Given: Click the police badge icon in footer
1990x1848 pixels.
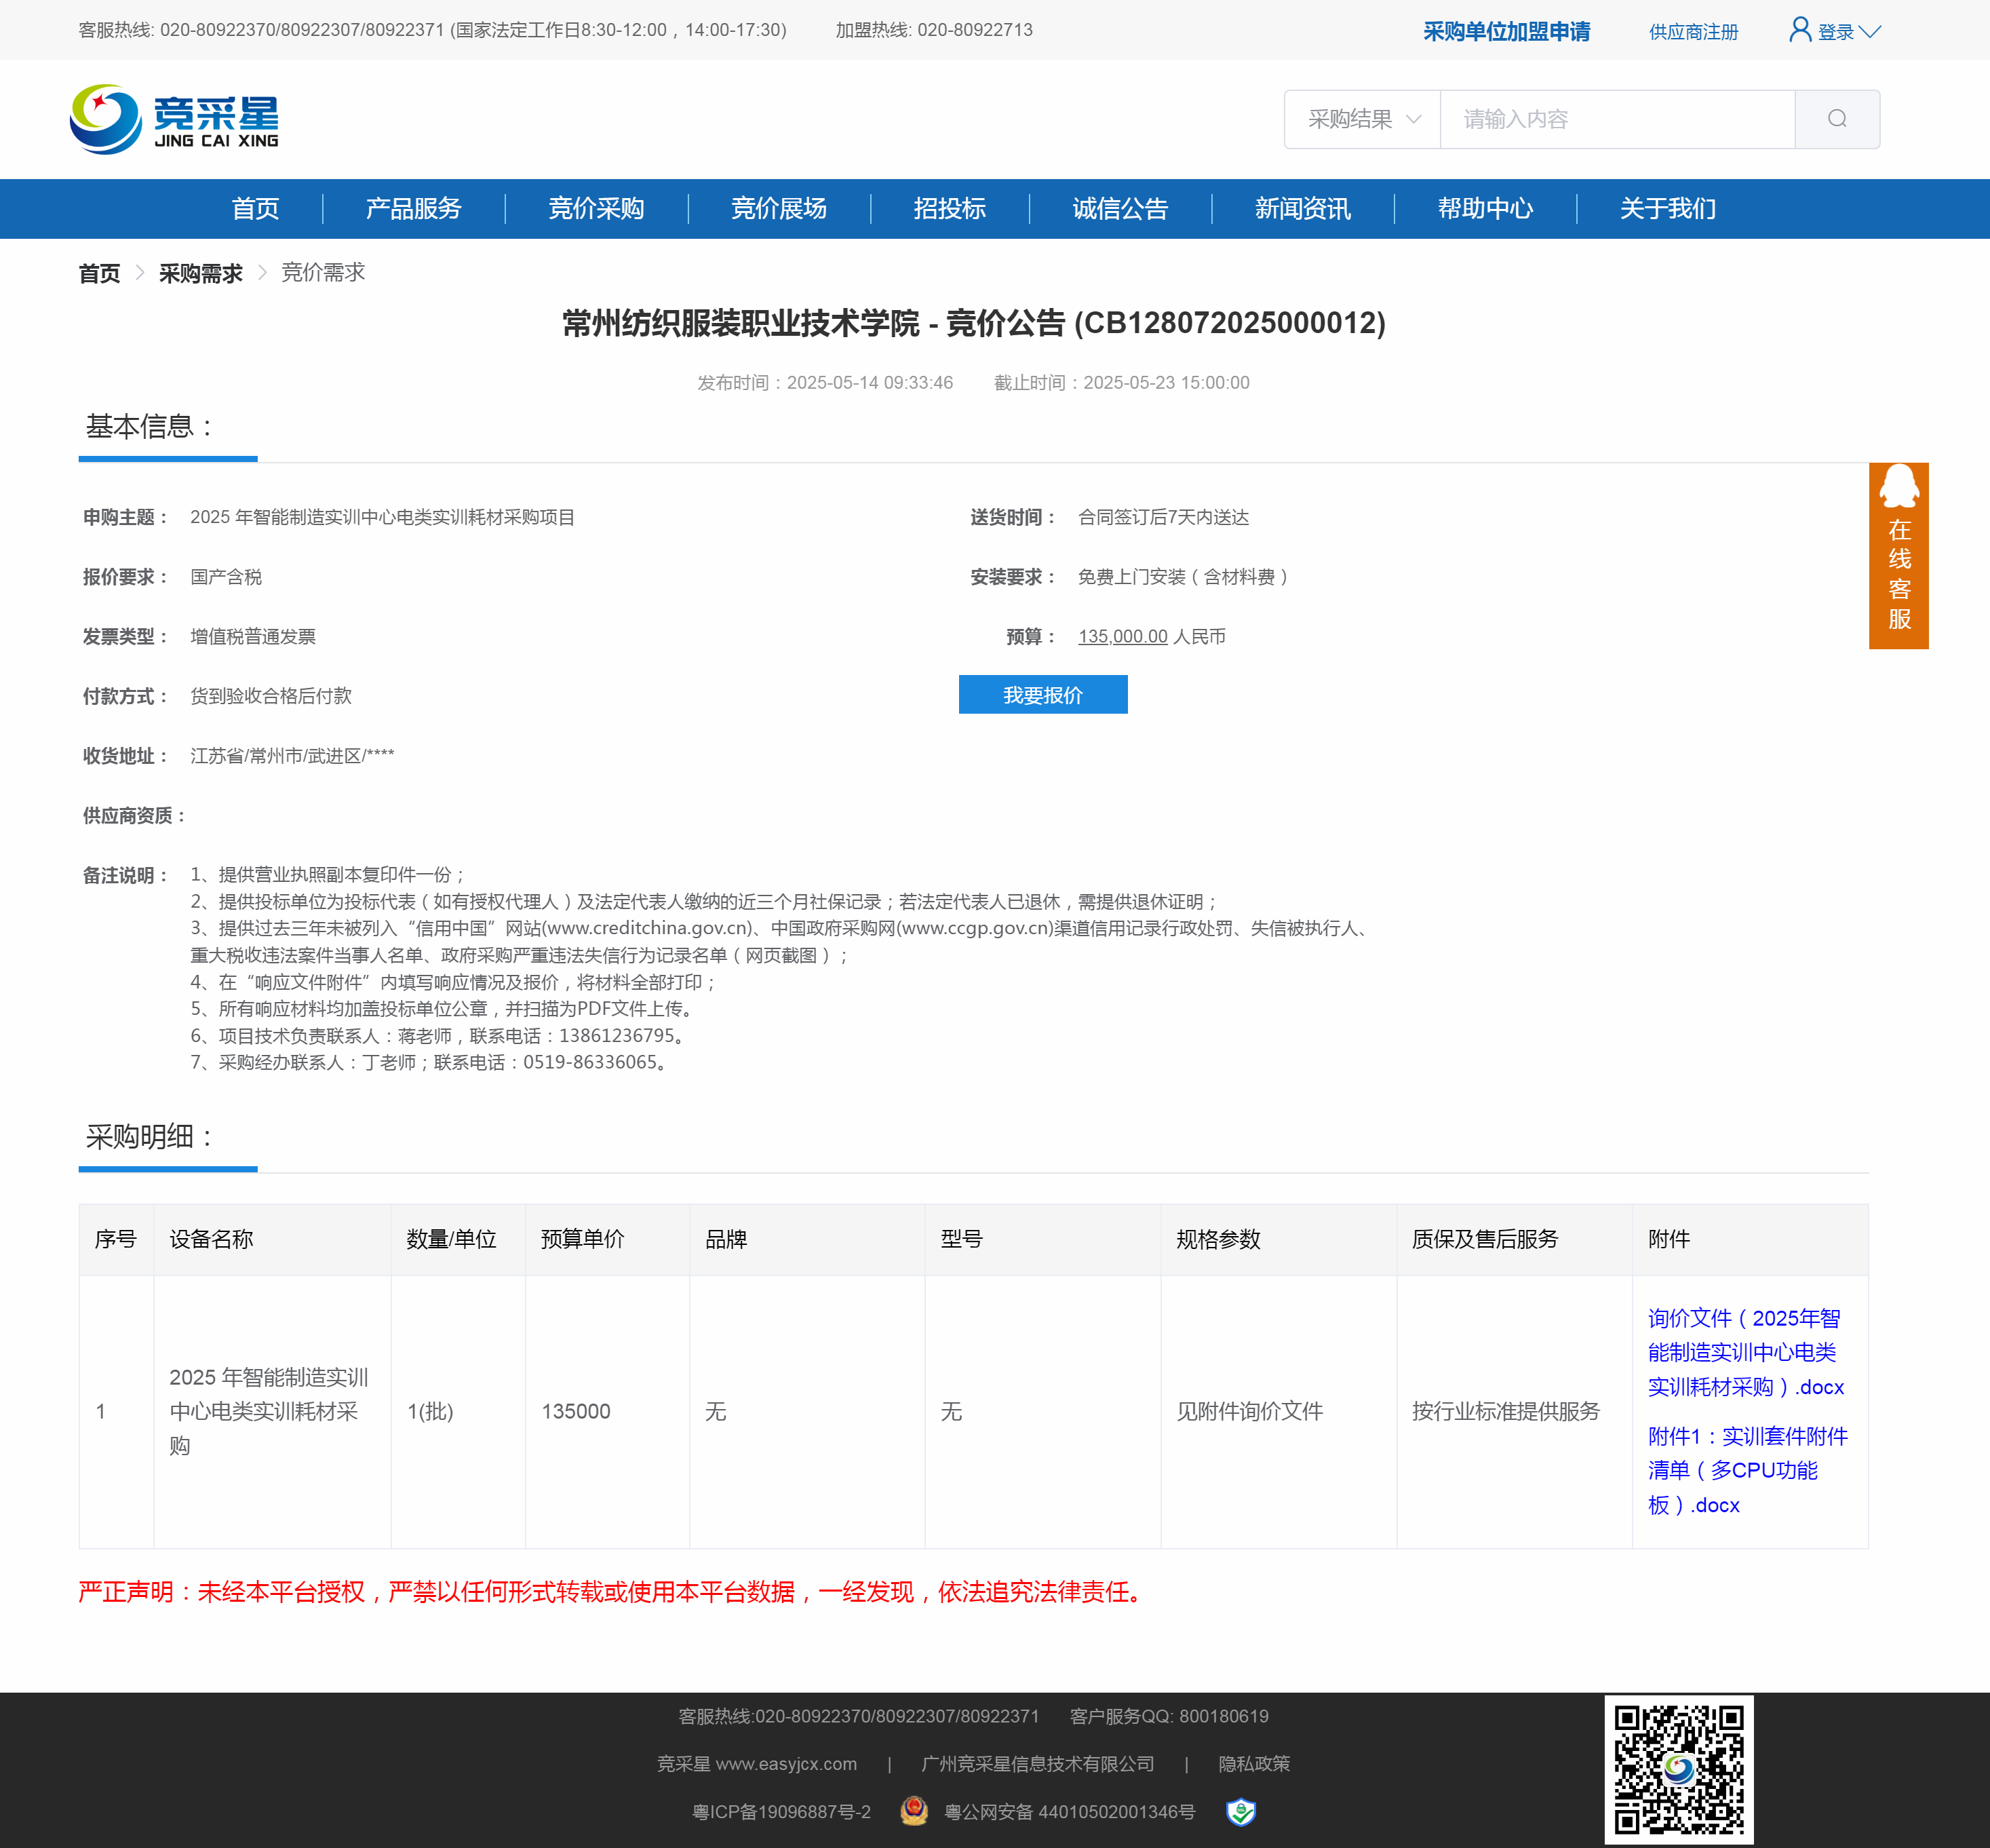Looking at the screenshot, I should point(914,1811).
